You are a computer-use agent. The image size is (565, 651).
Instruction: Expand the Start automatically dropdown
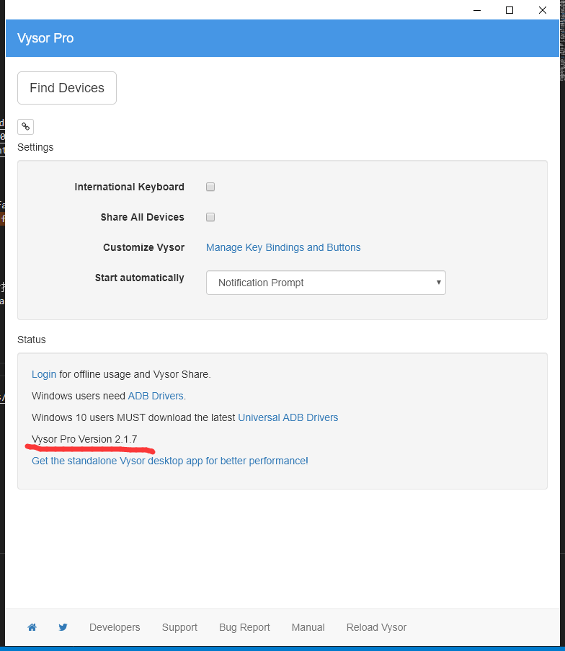click(x=326, y=283)
